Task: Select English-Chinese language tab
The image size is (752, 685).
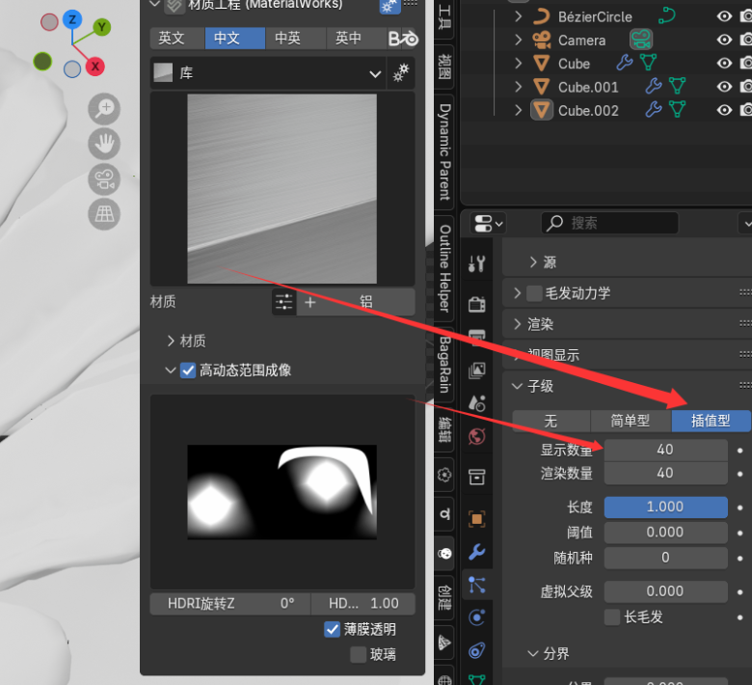Action: 357,39
